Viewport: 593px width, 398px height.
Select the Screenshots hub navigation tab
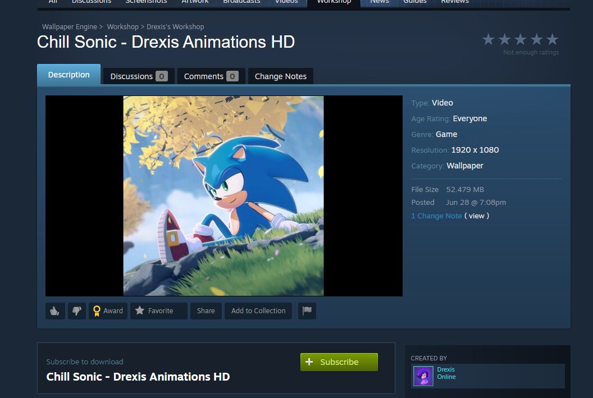click(x=147, y=2)
